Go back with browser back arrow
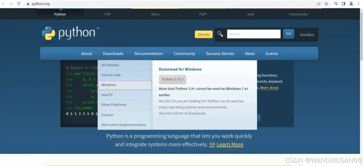 (x=3, y=4)
